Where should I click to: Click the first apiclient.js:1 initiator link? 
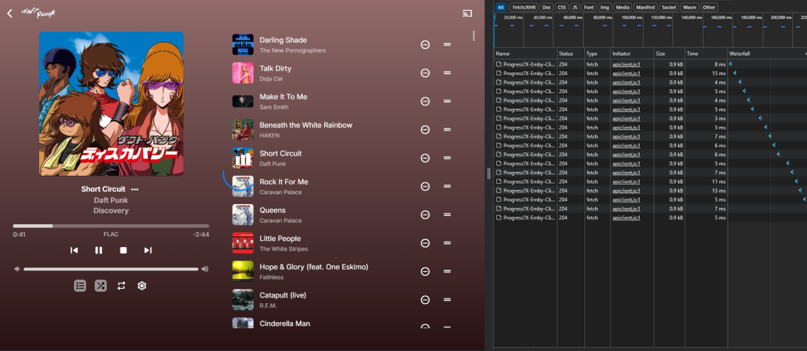[x=626, y=64]
